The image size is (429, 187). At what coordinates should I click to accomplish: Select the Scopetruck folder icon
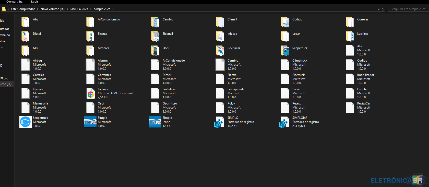click(285, 51)
